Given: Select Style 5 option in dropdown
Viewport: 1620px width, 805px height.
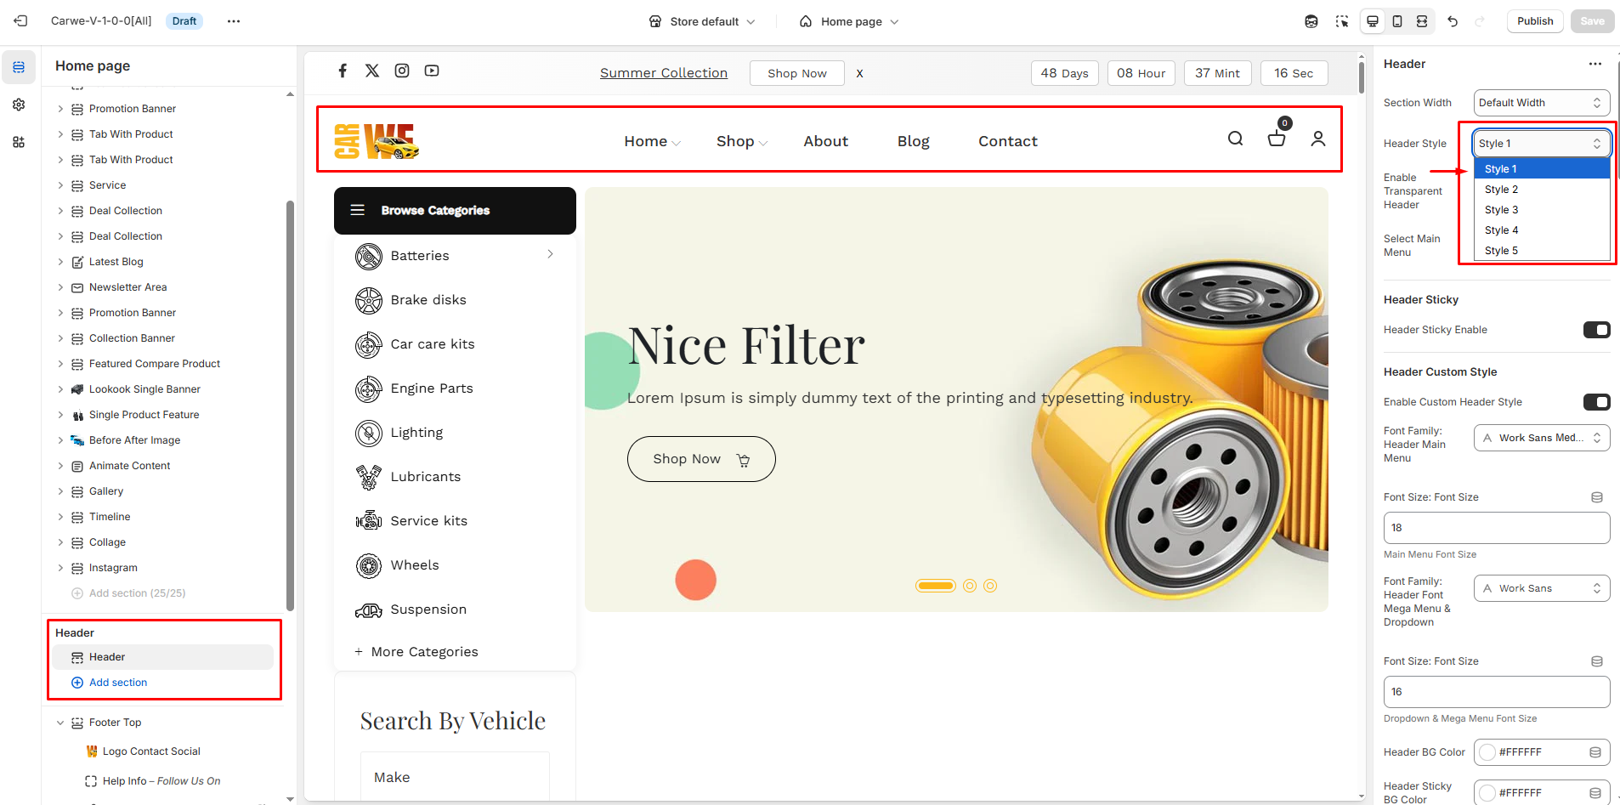Looking at the screenshot, I should coord(1501,251).
